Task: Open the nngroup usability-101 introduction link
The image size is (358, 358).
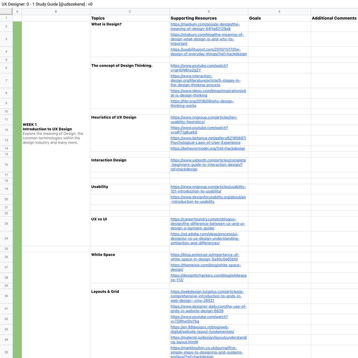Action: point(208,189)
